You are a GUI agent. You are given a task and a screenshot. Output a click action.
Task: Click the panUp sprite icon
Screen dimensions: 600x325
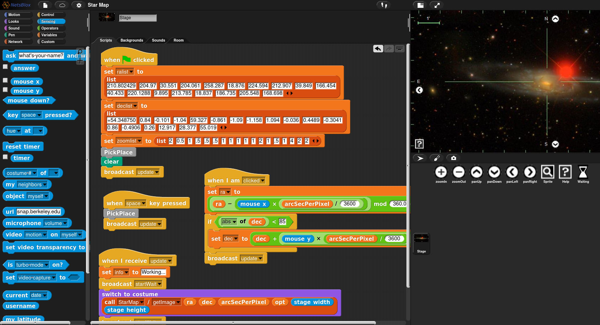(x=477, y=174)
